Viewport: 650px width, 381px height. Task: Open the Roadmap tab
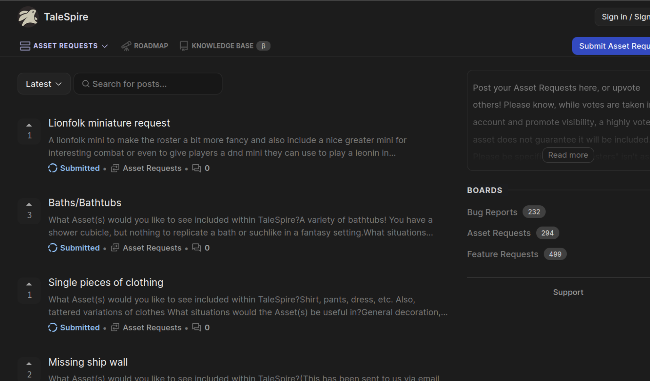pyautogui.click(x=151, y=46)
